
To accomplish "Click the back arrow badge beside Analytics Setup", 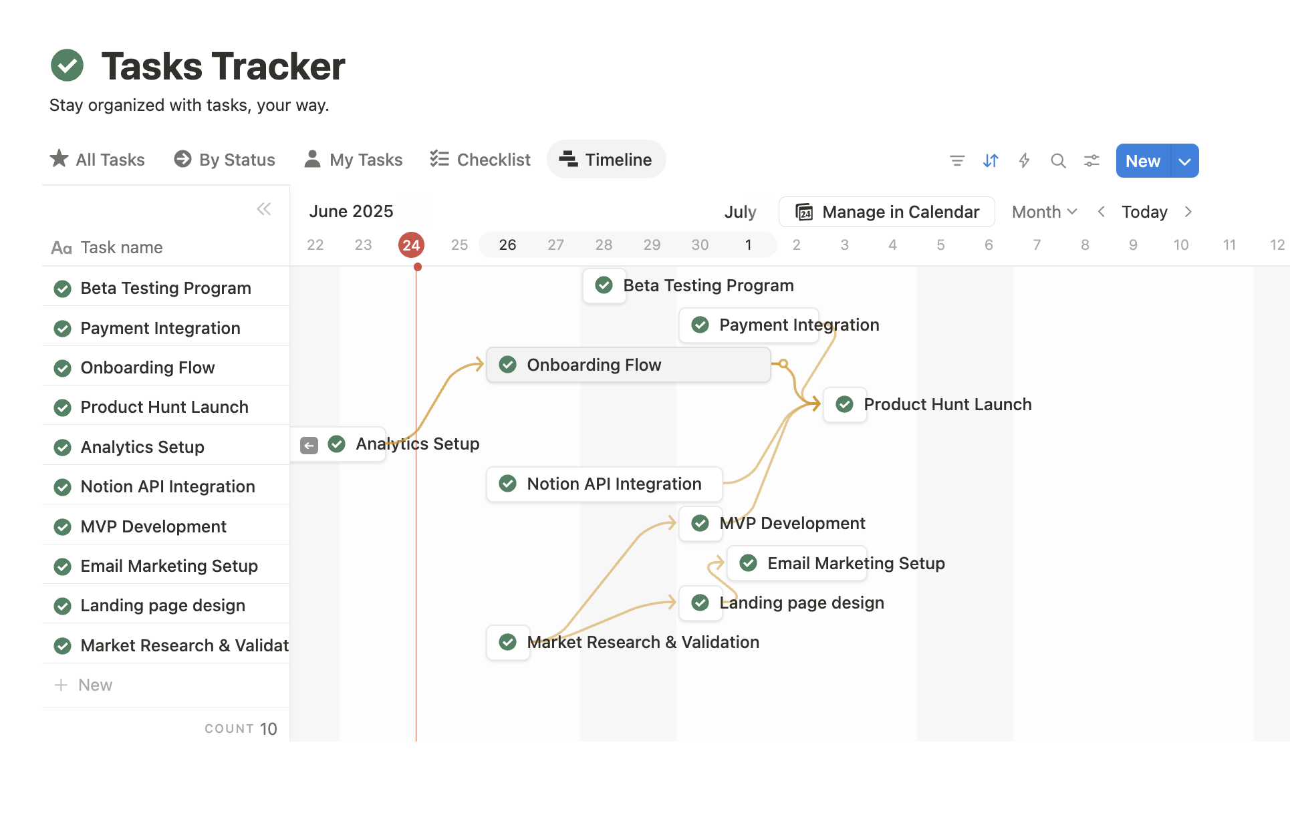I will (309, 445).
